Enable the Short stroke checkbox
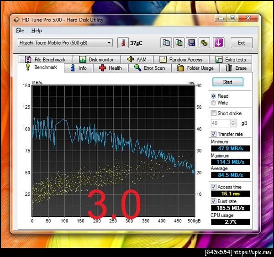The image size is (274, 257). point(214,113)
